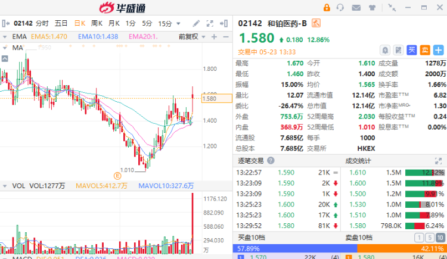
Task: Expand the EMA indicator dropdown arrow
Action: (5, 37)
